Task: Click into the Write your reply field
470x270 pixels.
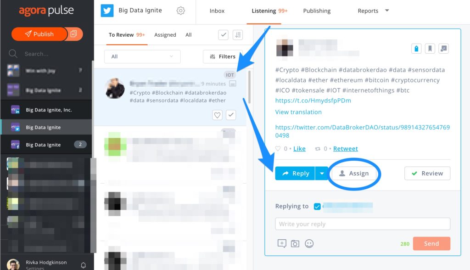Action: point(363,224)
